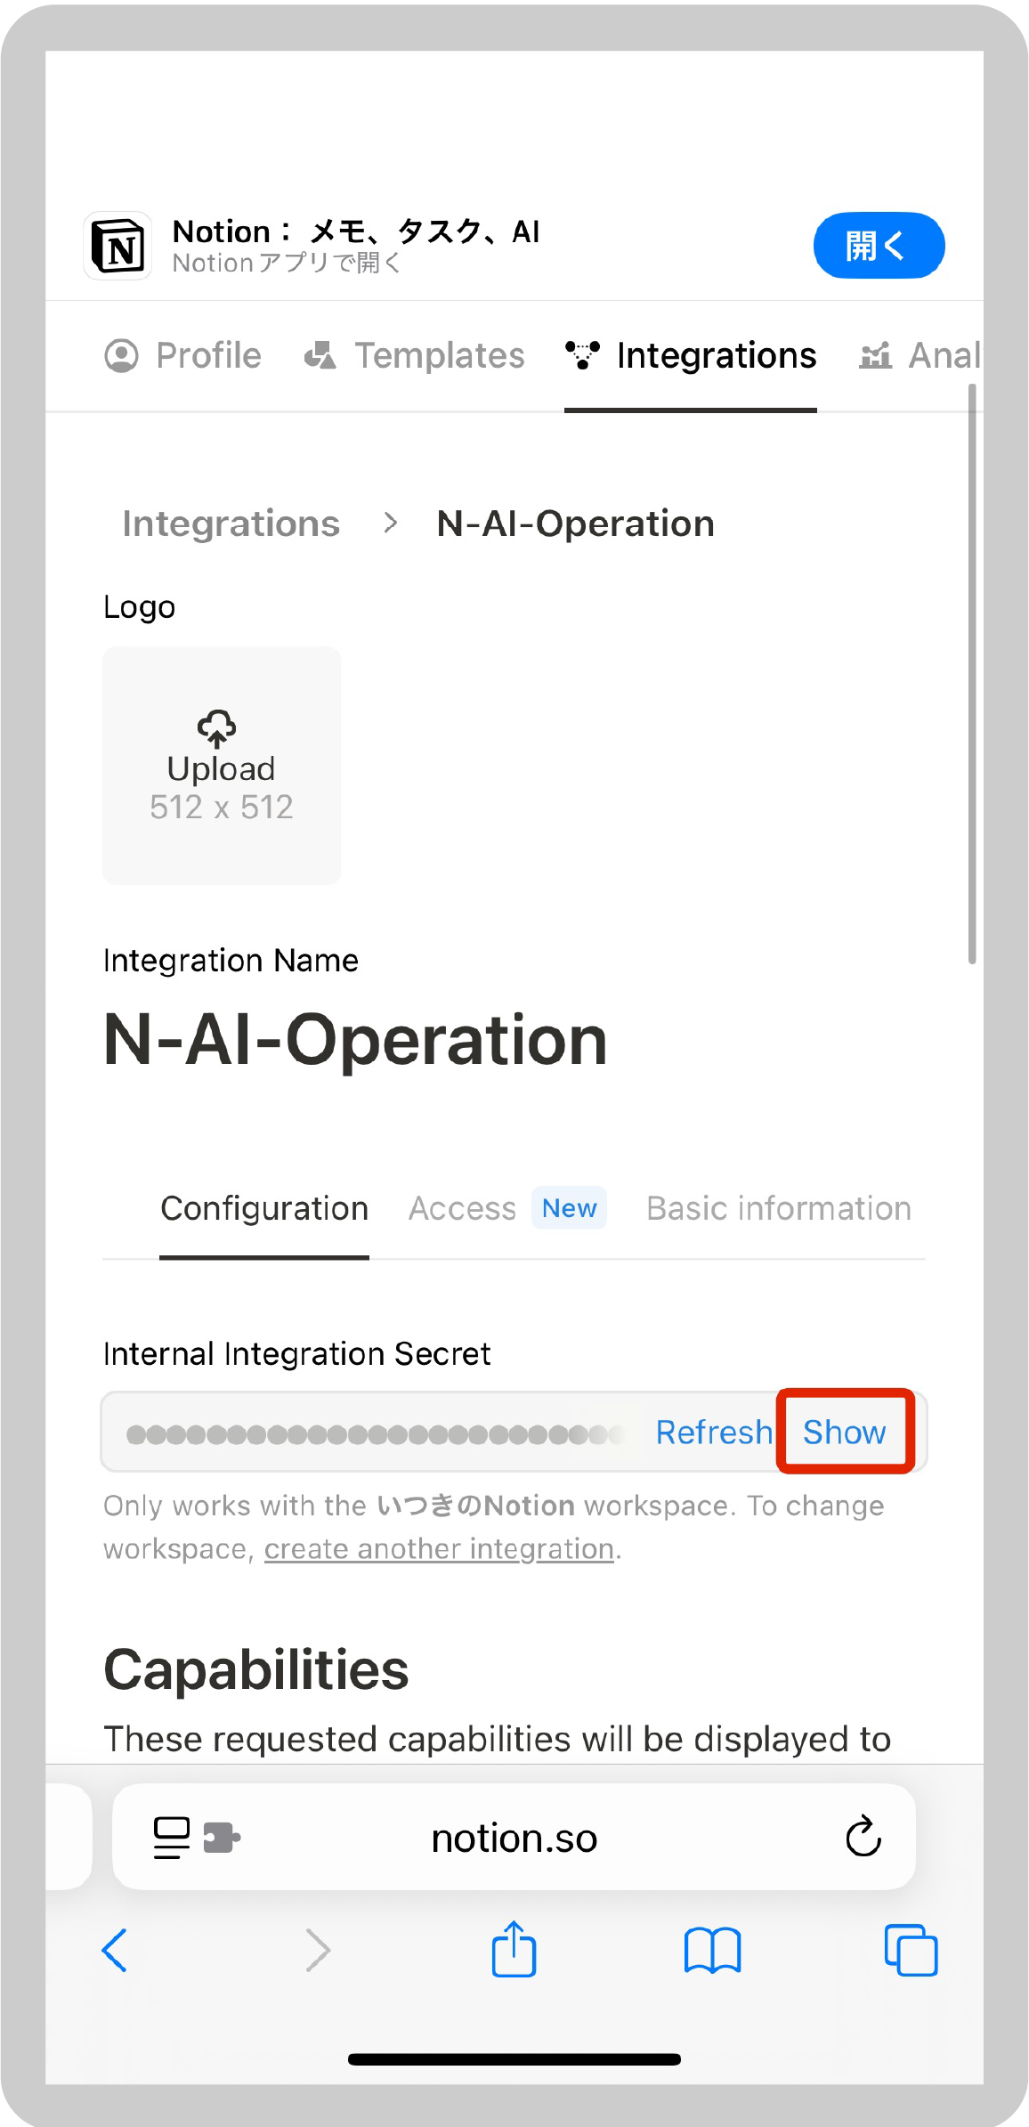The width and height of the screenshot is (1029, 2127).
Task: Tap the Notion app logo in banner
Action: point(118,246)
